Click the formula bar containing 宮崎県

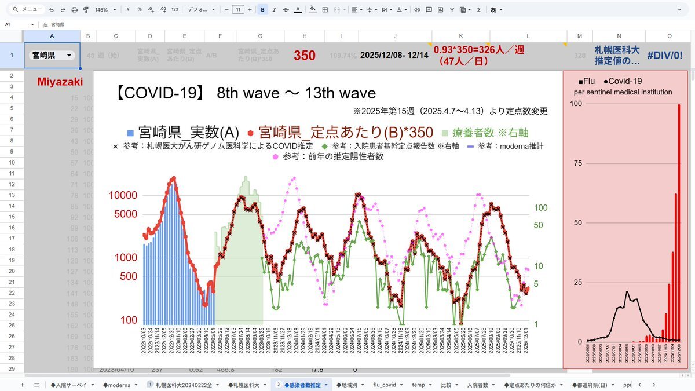371,24
